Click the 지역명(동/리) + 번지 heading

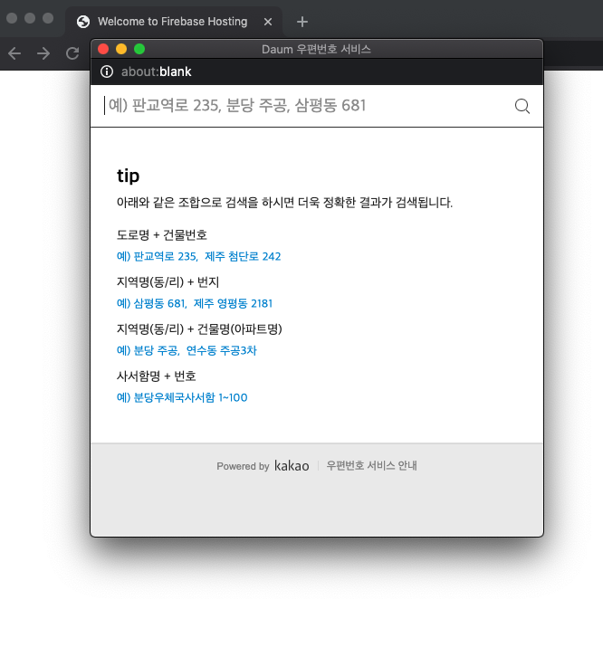(167, 282)
